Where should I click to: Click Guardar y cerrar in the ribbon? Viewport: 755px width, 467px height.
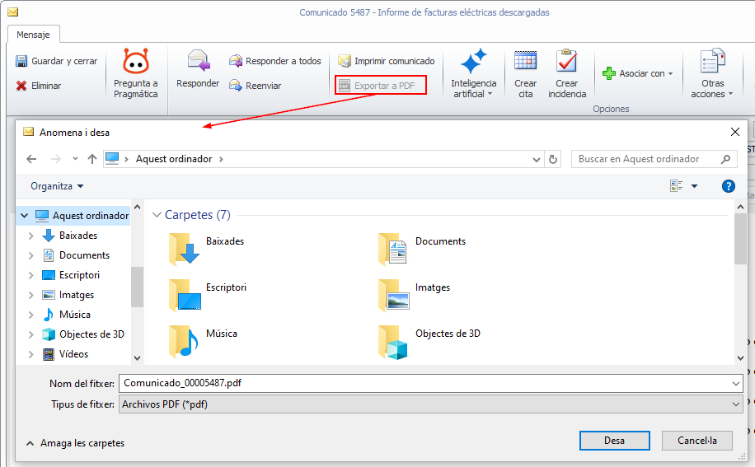click(x=56, y=61)
